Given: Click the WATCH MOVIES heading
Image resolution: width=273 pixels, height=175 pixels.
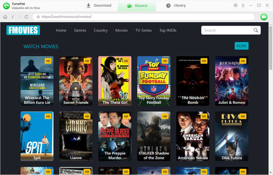Looking at the screenshot, I should pos(41,47).
